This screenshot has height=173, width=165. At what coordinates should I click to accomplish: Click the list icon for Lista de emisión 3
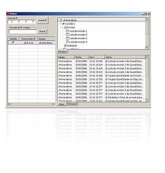[x=67, y=38]
